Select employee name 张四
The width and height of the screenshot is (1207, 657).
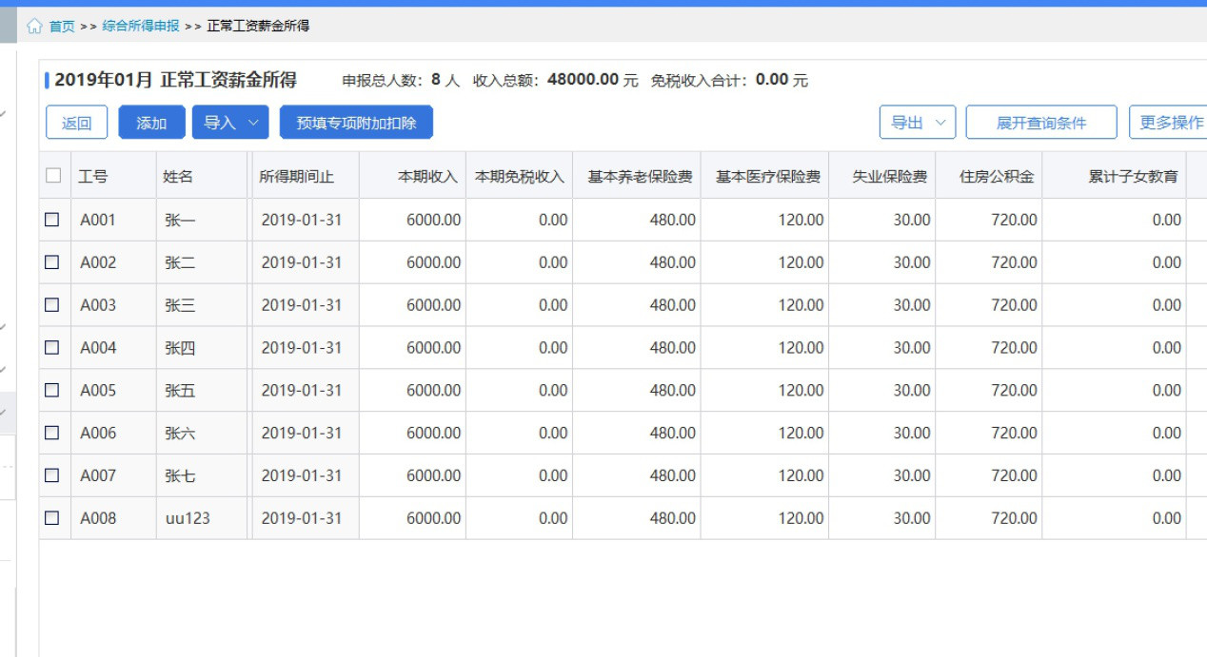[180, 348]
